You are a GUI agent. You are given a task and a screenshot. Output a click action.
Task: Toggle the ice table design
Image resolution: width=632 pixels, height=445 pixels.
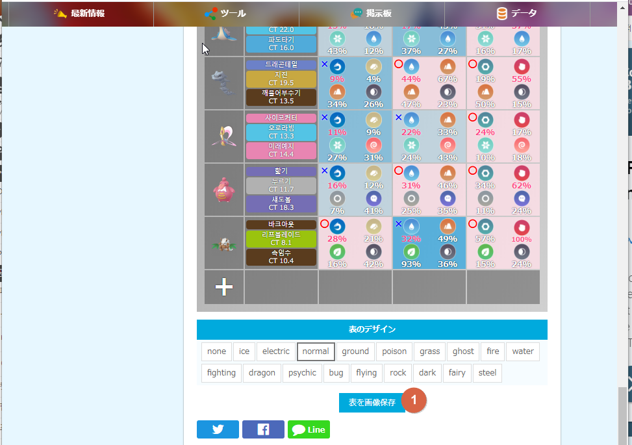tap(244, 351)
